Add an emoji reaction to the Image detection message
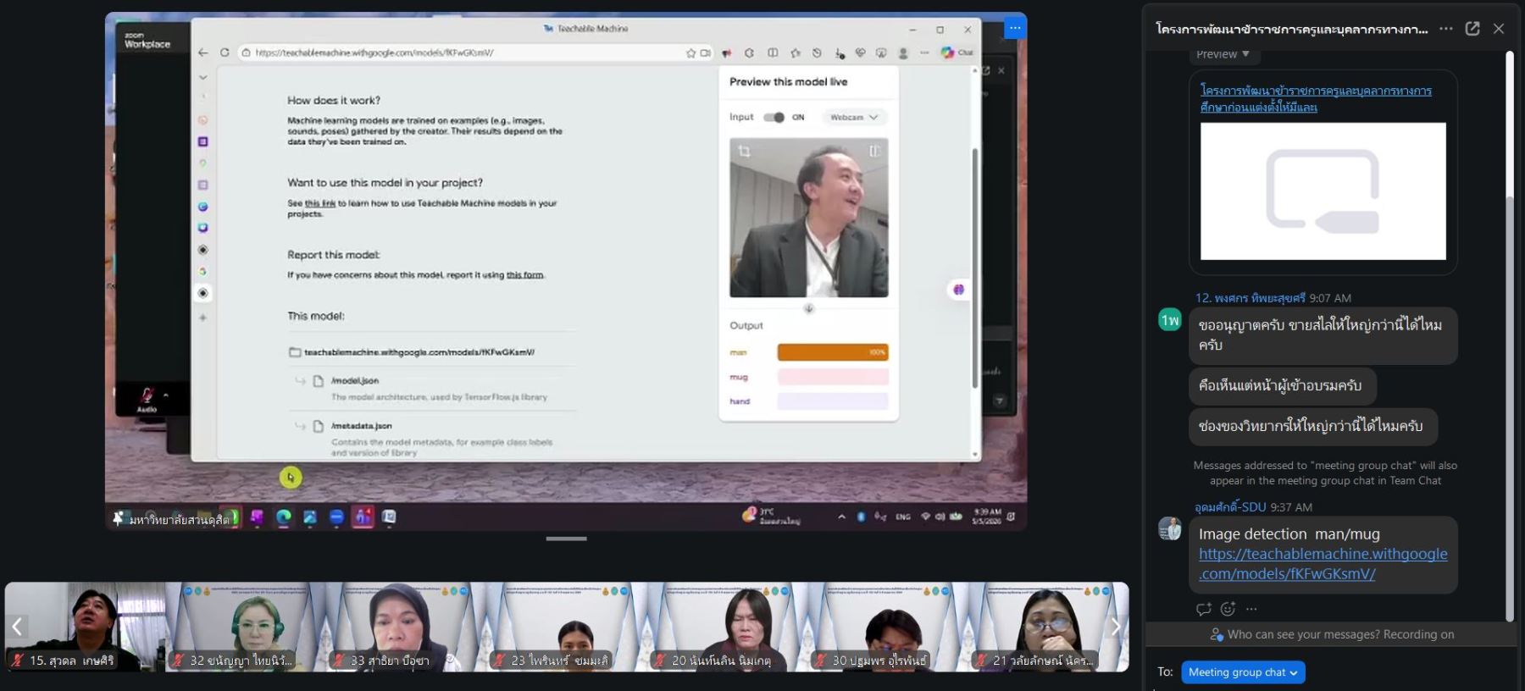This screenshot has width=1525, height=691. (x=1228, y=609)
